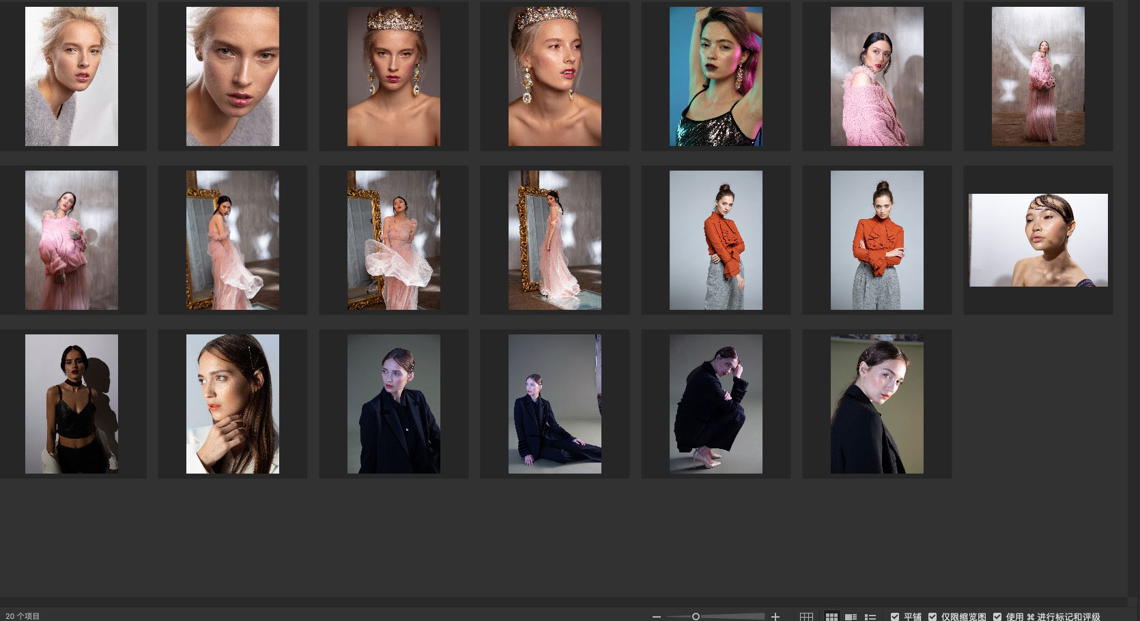Click the plus icon to enlarge thumbnails
The image size is (1140, 621).
click(775, 616)
